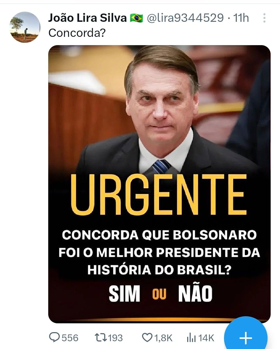Like the post with heart icon
The width and height of the screenshot is (280, 349).
pos(147,338)
